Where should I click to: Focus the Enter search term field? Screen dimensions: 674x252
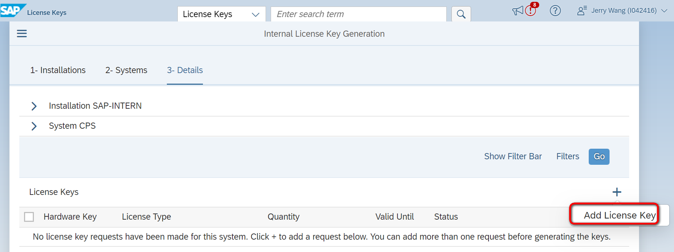pyautogui.click(x=358, y=14)
